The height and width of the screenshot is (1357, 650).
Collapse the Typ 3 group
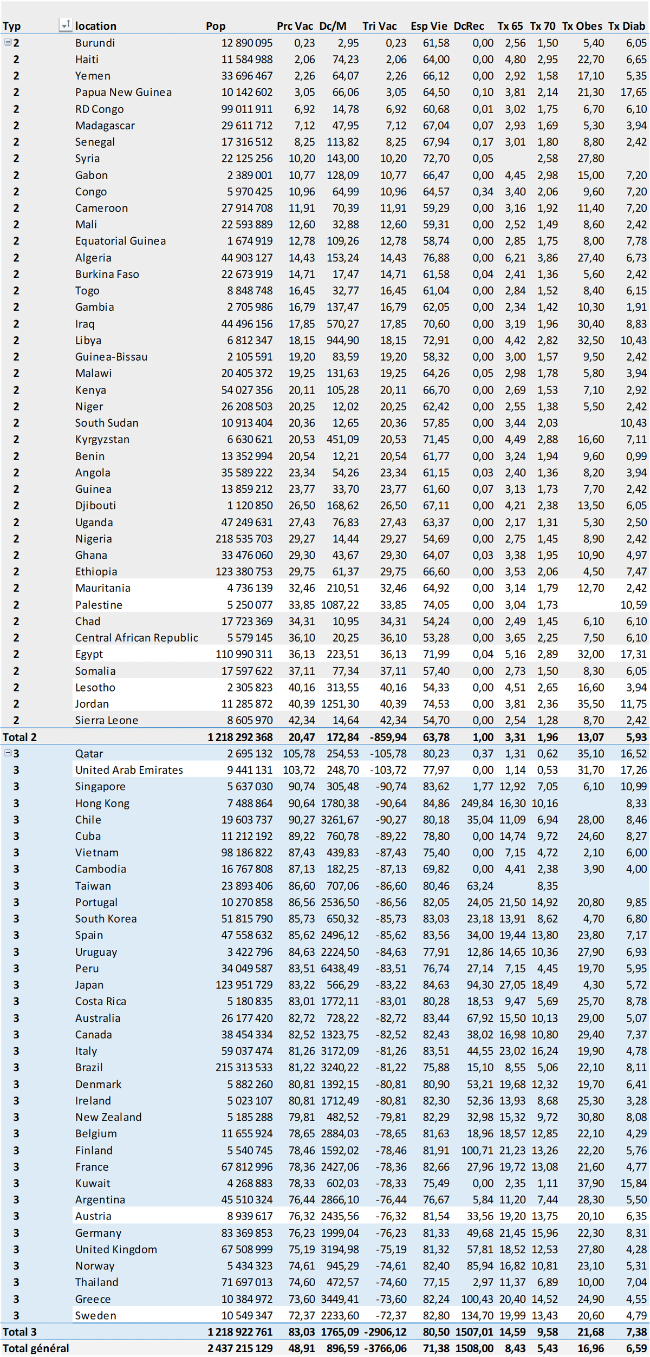[x=8, y=753]
